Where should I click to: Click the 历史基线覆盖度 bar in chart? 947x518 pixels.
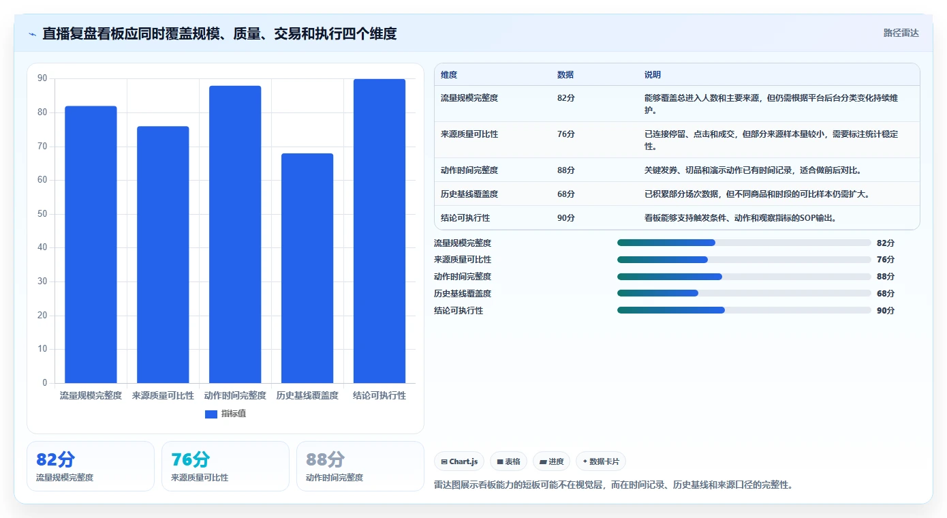[307, 269]
